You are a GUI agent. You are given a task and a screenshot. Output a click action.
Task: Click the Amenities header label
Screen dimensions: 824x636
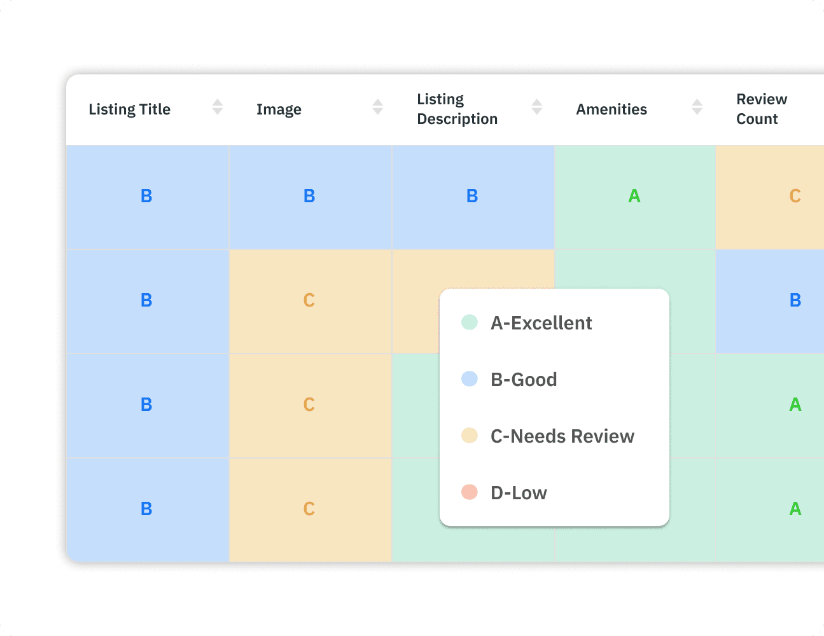(611, 109)
